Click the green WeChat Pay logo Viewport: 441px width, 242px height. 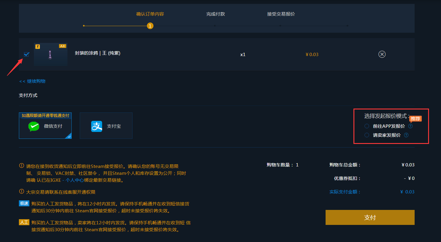(34, 126)
